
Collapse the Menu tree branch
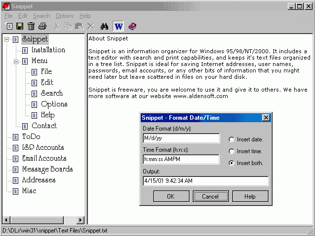pos(16,61)
